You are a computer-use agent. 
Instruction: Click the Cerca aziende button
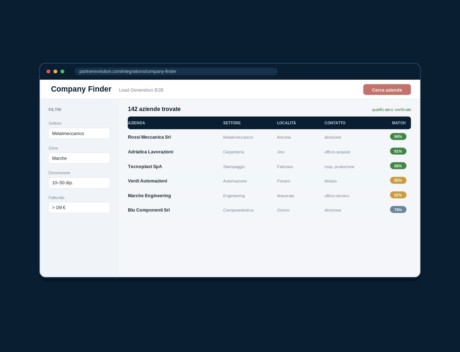point(387,90)
